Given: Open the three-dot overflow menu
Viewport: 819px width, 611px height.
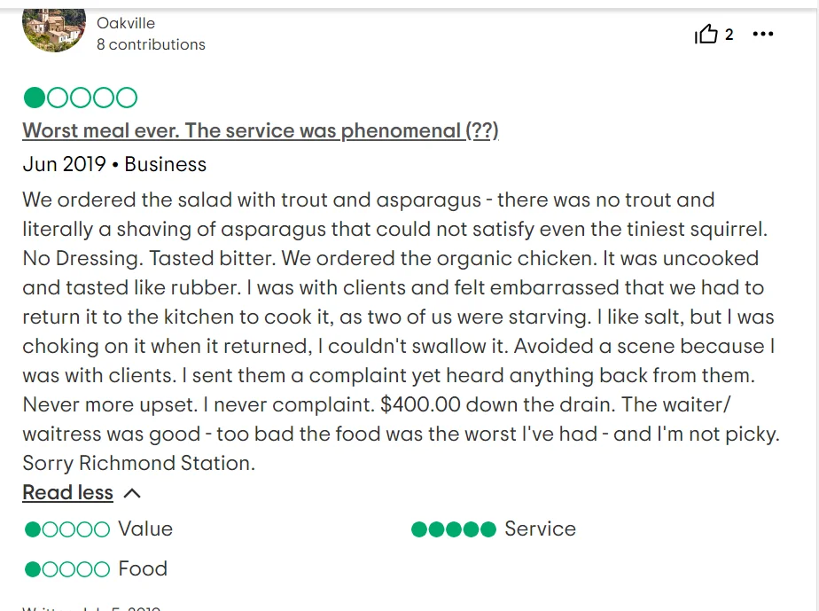Looking at the screenshot, I should click(763, 34).
